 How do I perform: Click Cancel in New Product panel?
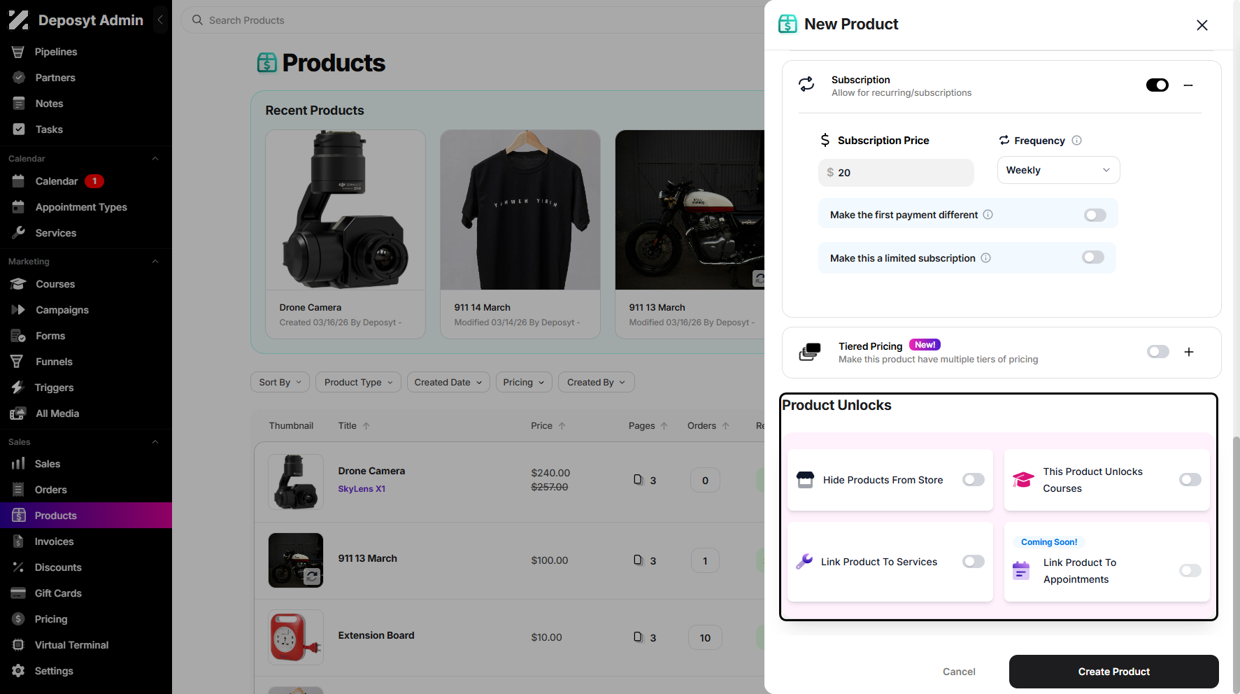tap(959, 672)
